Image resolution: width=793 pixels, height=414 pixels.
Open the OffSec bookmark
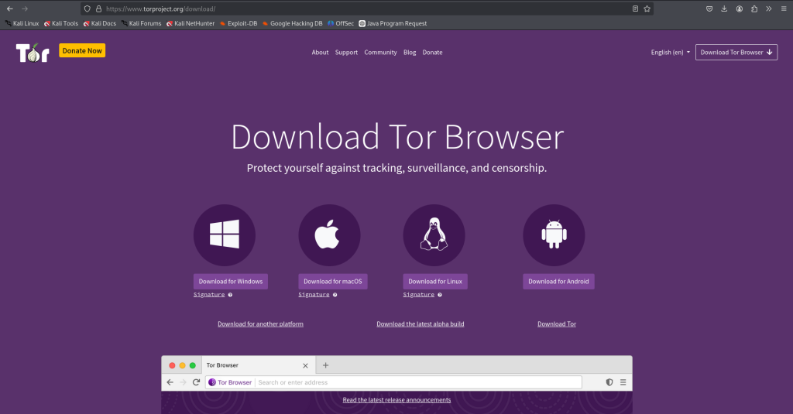point(341,23)
